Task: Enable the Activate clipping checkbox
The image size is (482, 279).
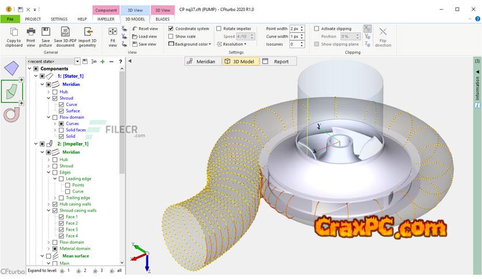Action: [x=317, y=29]
